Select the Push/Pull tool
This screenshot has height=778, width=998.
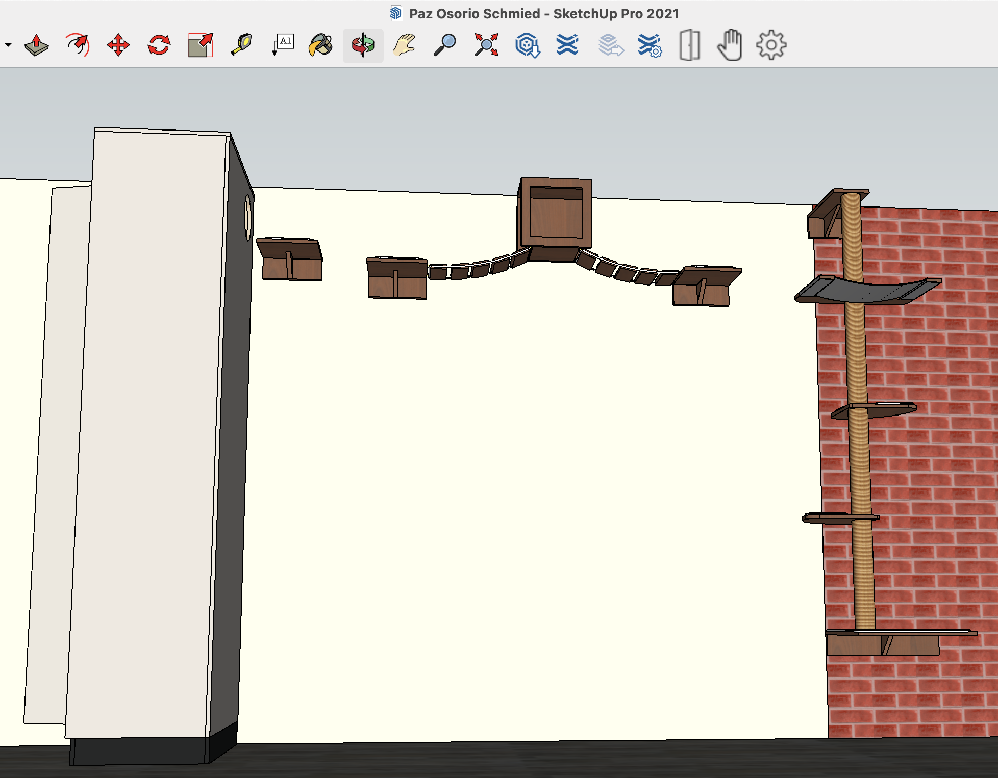(x=36, y=45)
